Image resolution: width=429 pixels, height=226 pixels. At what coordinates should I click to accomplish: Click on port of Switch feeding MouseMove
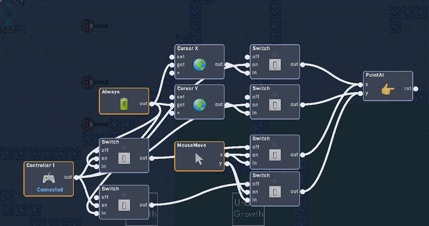(x=96, y=159)
